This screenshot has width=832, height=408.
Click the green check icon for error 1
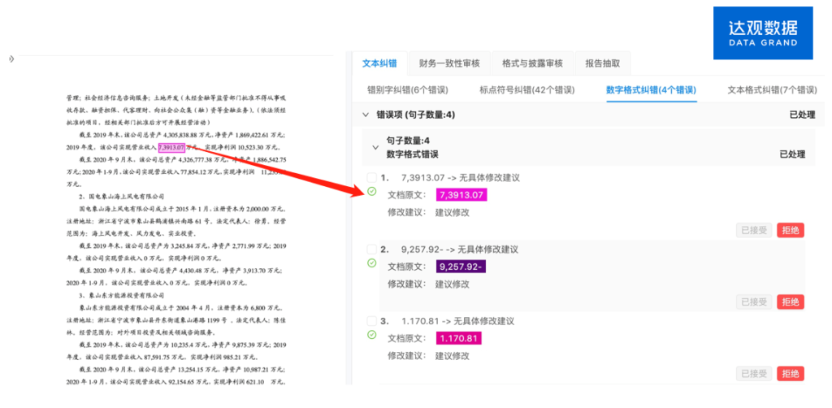371,192
